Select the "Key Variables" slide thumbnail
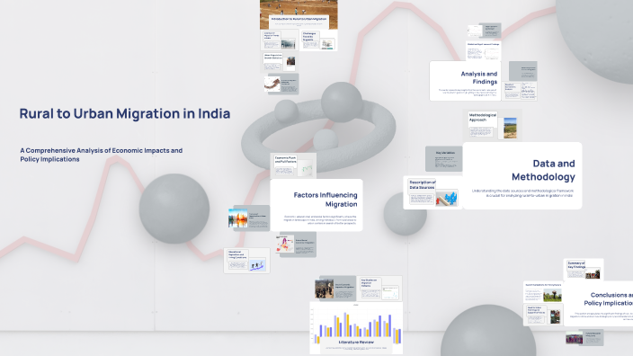 point(443,158)
